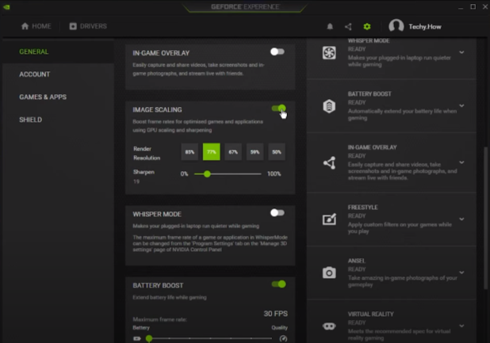Click the right panel scrollbar

point(485,219)
